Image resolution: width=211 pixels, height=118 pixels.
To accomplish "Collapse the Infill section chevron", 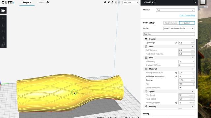I will click(193, 58).
